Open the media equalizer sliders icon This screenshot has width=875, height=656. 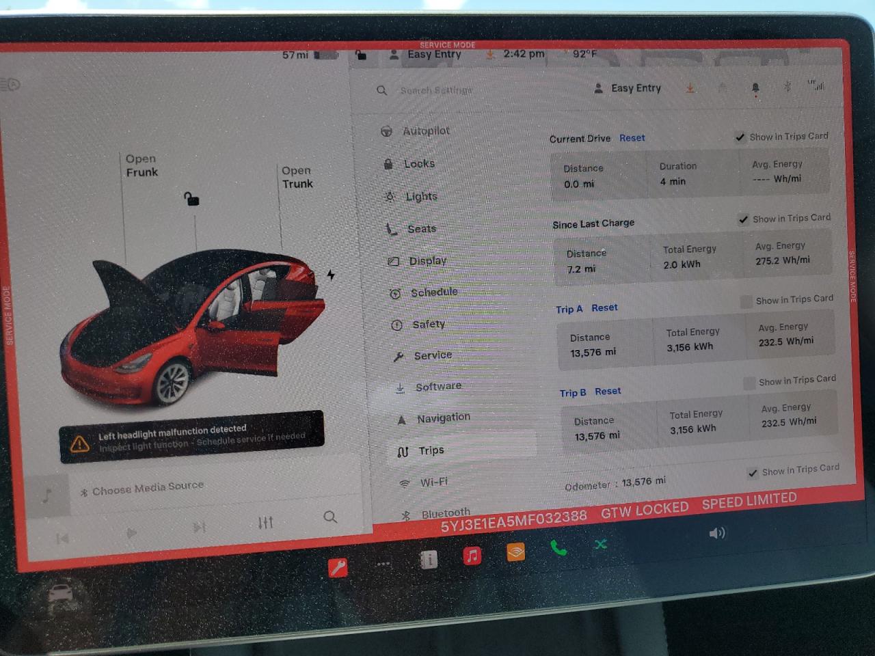265,523
